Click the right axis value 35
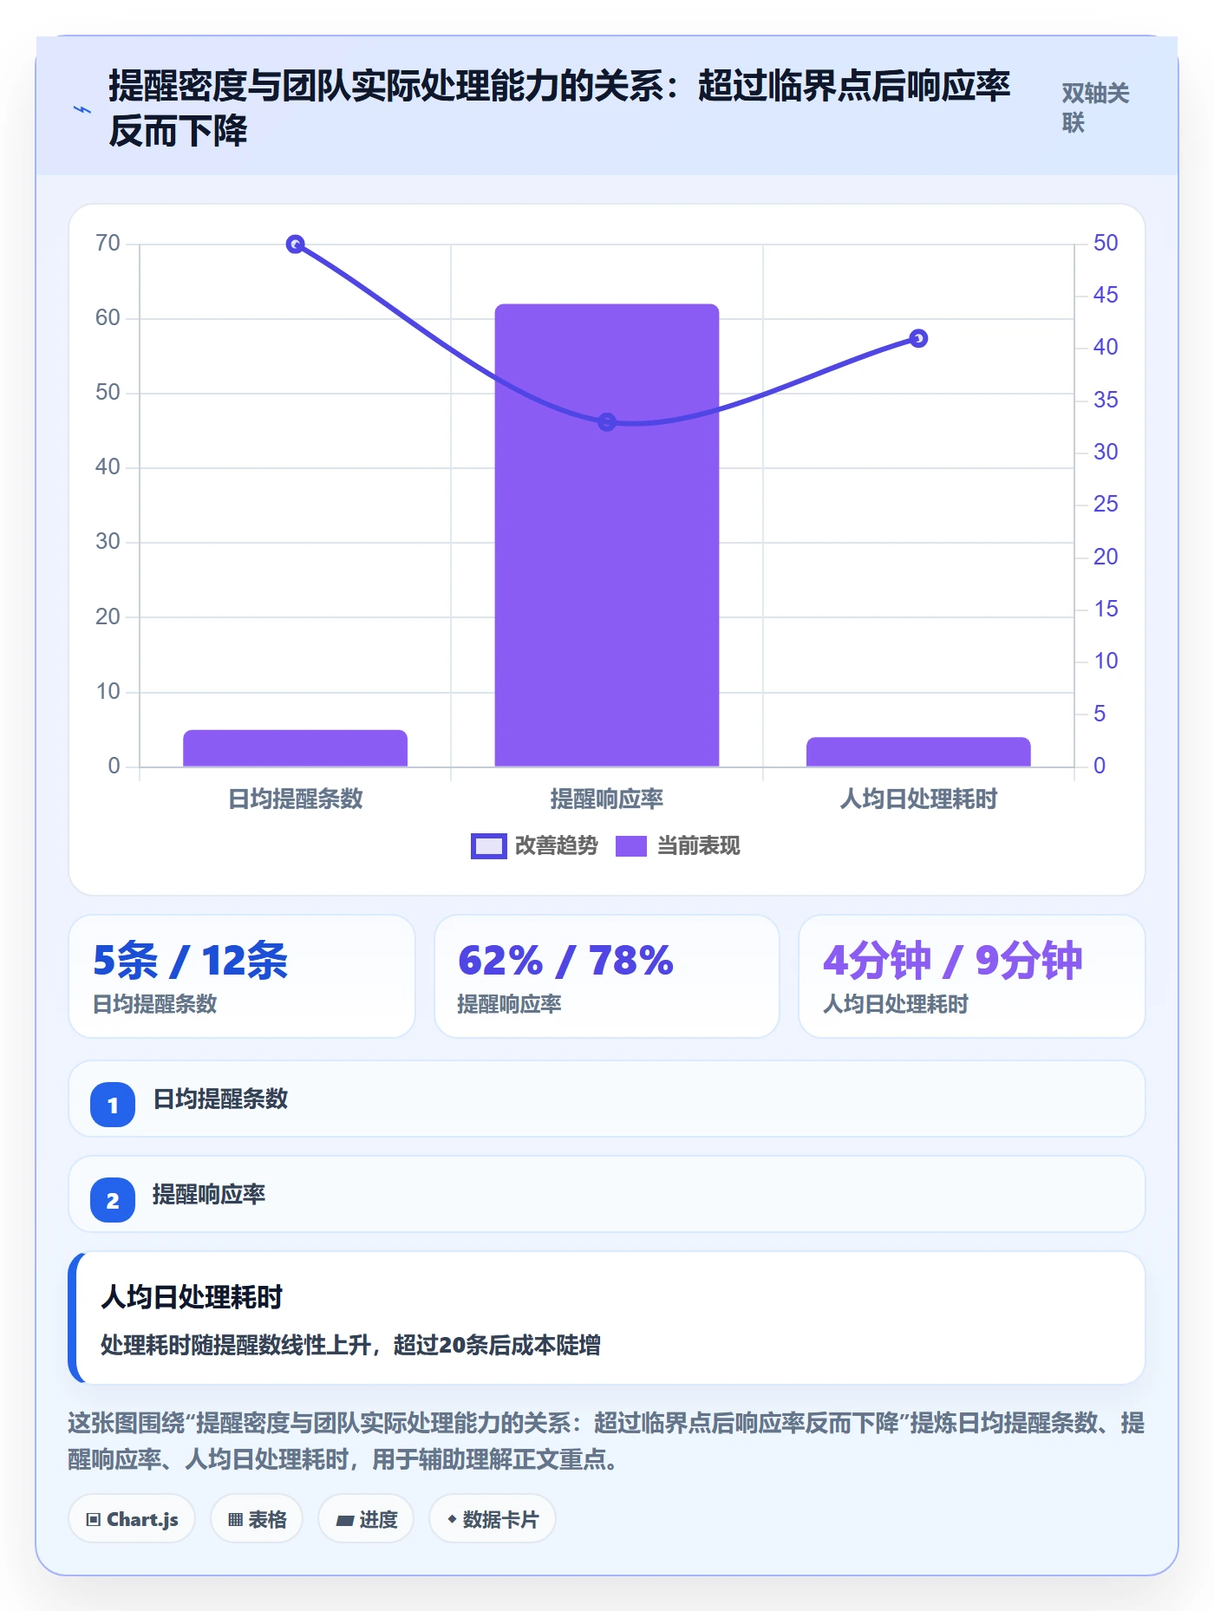 1106,400
